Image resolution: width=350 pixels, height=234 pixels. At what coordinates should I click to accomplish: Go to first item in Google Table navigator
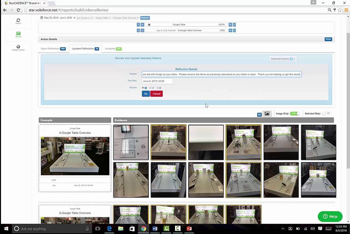tap(138, 25)
